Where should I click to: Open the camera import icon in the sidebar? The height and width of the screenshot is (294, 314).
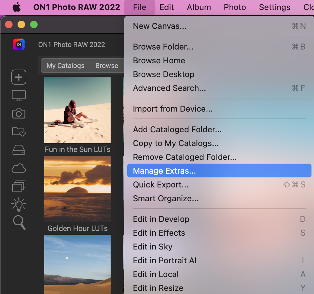[18, 113]
